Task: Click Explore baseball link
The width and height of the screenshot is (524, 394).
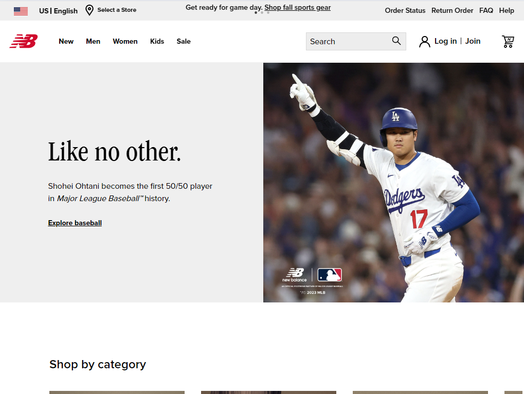Action: (x=75, y=223)
